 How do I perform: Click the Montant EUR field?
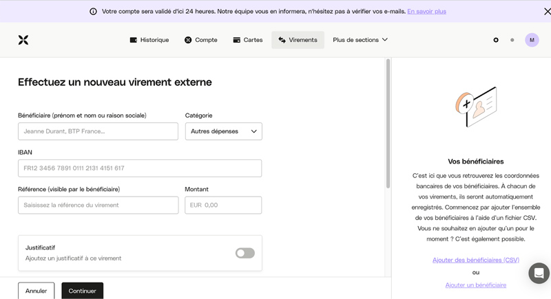tap(223, 205)
